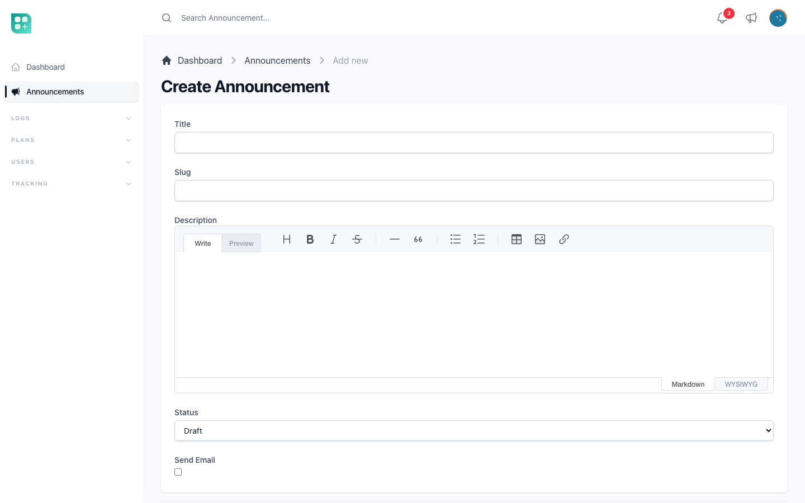805x503 pixels.
Task: Click the megaphone icon in the header
Action: point(751,18)
